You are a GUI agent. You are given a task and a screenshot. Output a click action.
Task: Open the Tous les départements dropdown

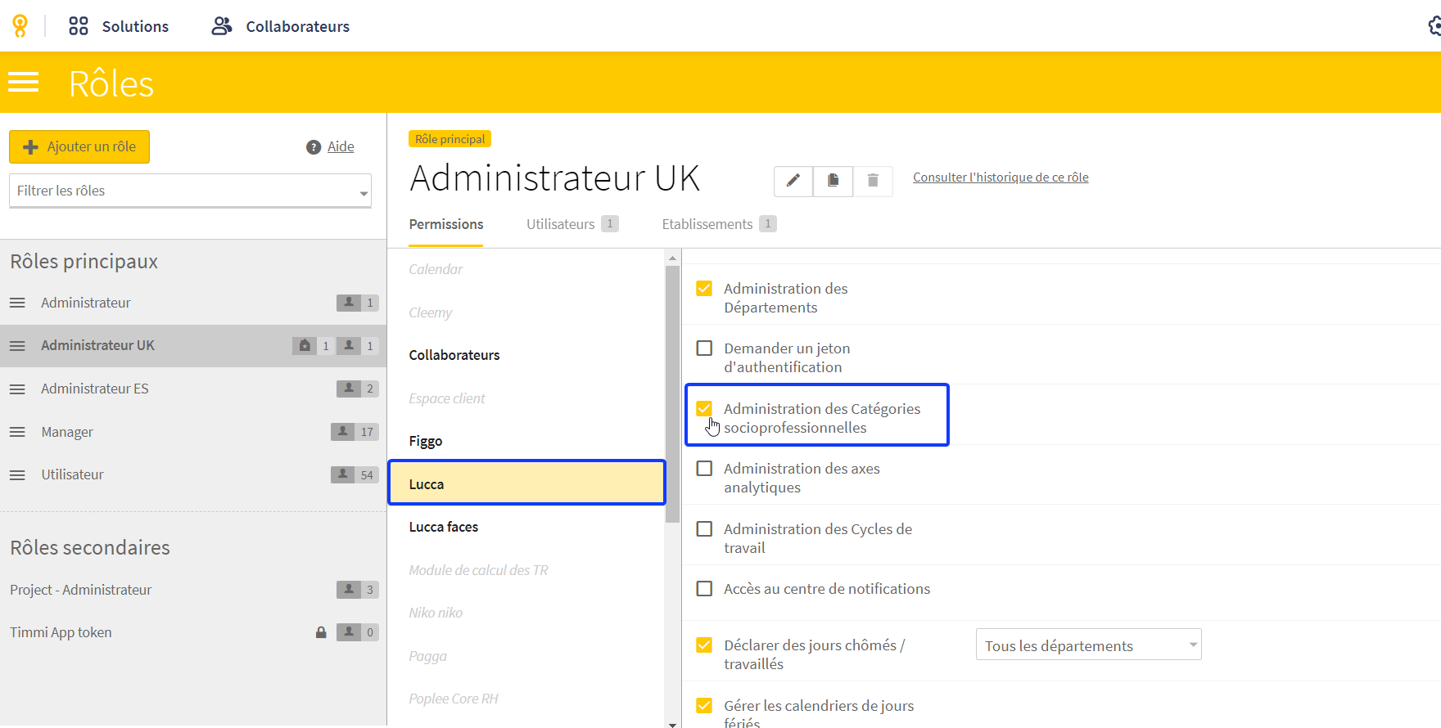pos(1088,645)
